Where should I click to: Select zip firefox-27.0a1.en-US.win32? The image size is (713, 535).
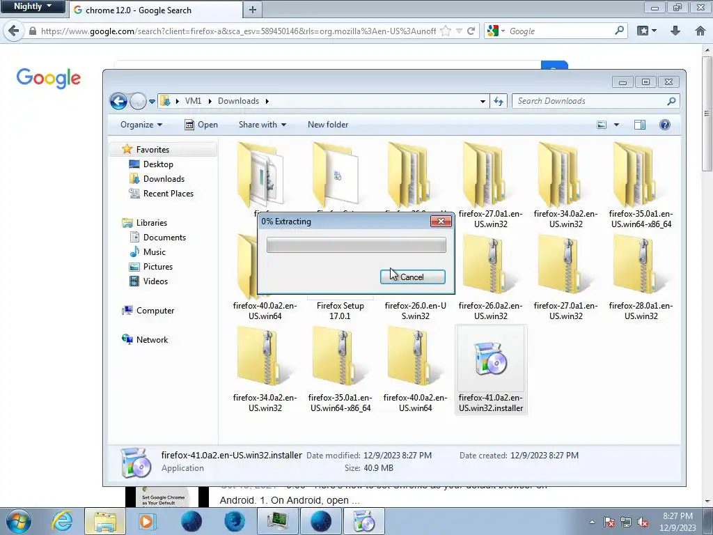click(x=565, y=277)
